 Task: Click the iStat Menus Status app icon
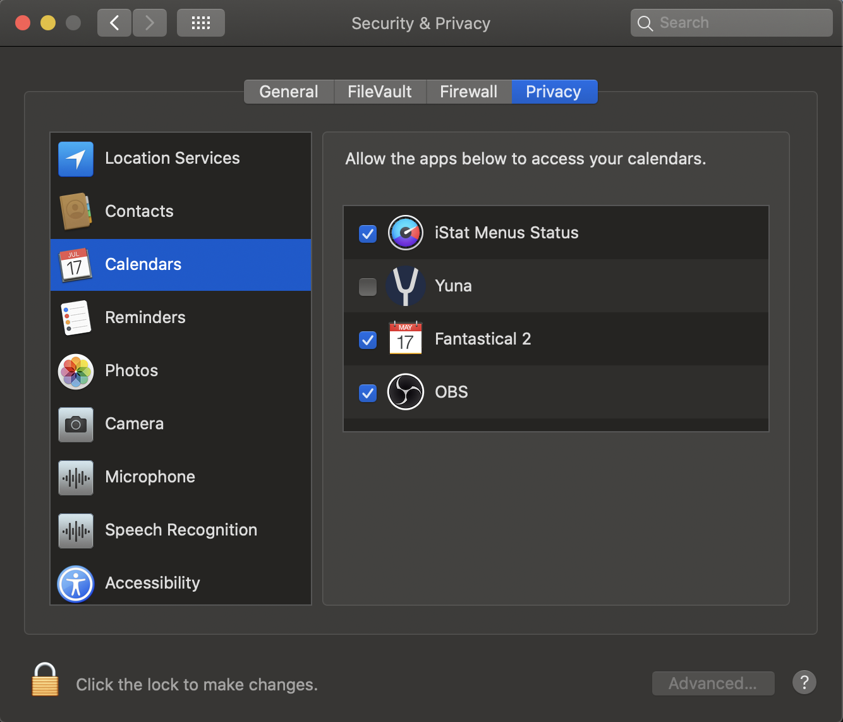click(x=406, y=233)
